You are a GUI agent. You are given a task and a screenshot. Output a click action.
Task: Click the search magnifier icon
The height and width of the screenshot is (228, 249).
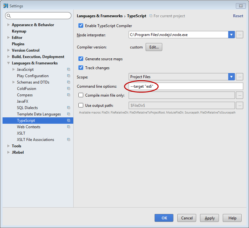(x=9, y=16)
